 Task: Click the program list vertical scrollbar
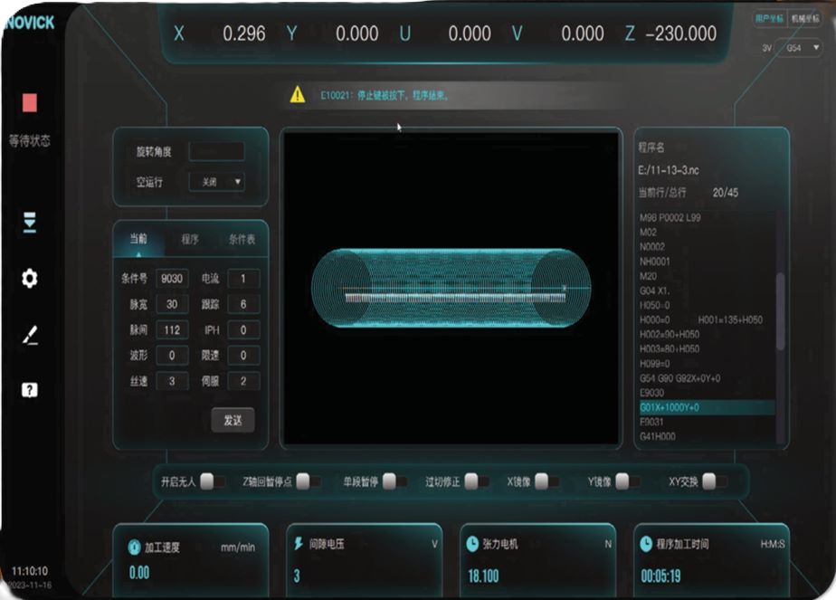coord(780,312)
